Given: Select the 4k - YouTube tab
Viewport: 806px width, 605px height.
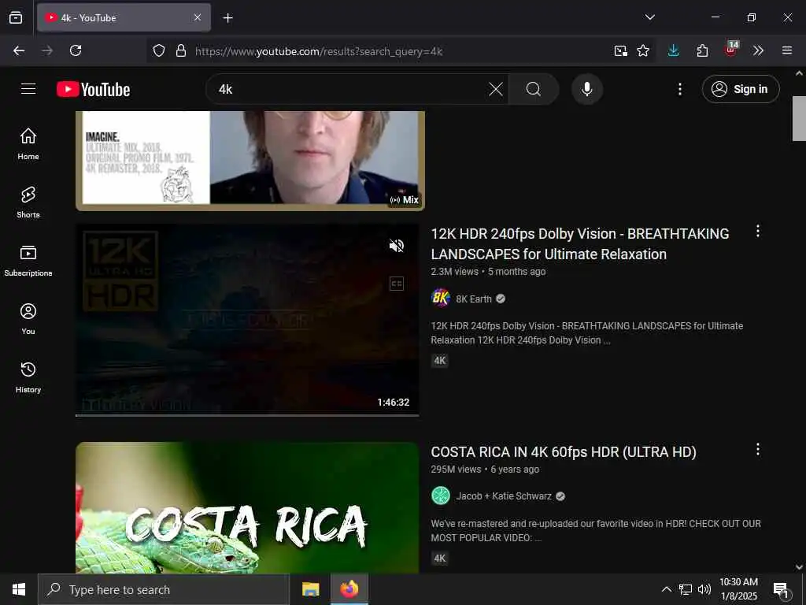Looking at the screenshot, I should pos(124,17).
